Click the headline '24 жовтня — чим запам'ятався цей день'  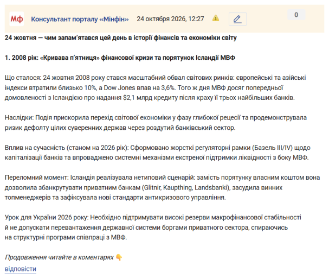click(121, 38)
